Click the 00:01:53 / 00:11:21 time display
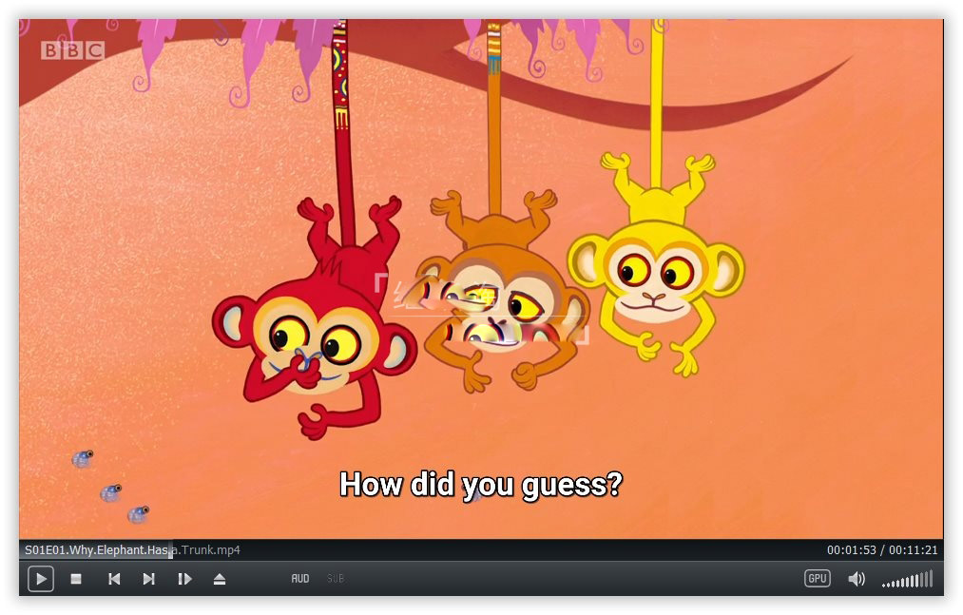 point(882,549)
